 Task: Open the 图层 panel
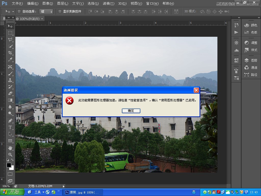[x=251, y=60]
